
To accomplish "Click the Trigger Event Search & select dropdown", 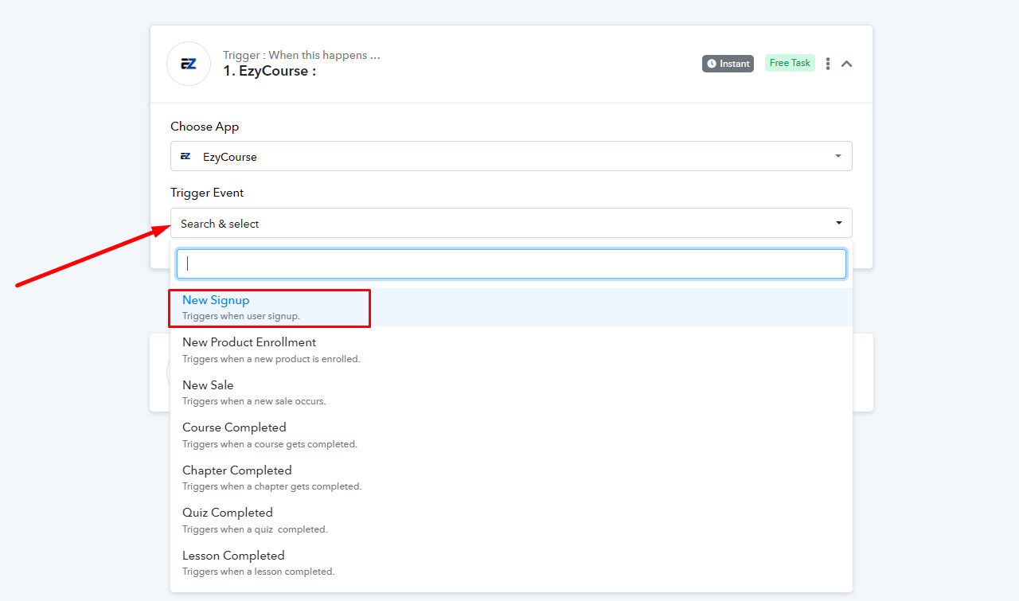I will 511,223.
